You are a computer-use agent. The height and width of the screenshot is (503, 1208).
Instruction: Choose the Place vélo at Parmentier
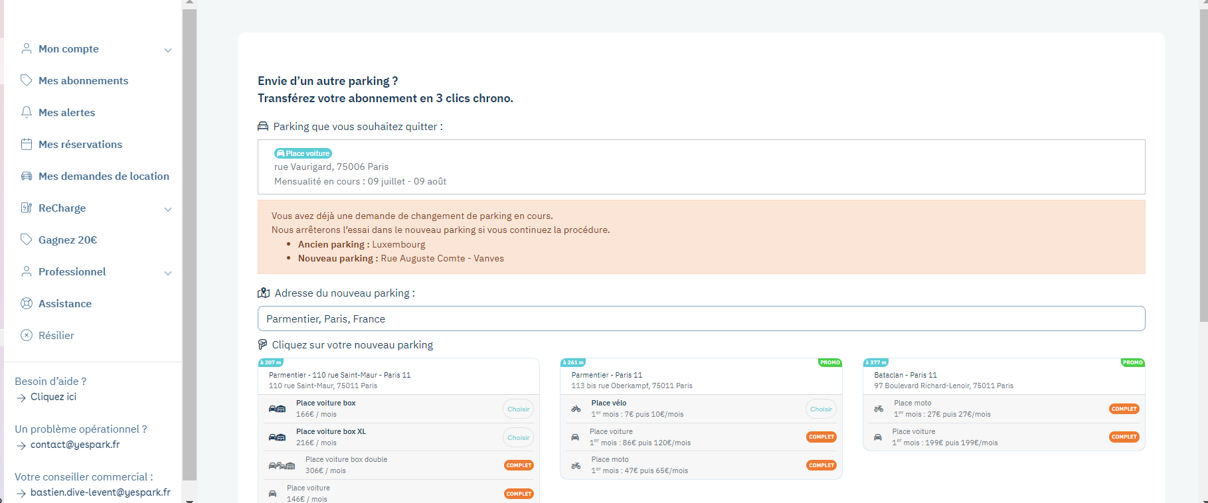click(821, 409)
